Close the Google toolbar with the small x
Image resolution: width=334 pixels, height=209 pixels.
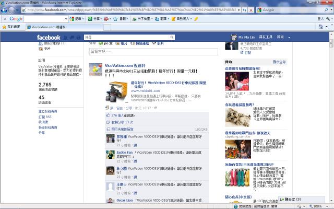tap(5, 19)
